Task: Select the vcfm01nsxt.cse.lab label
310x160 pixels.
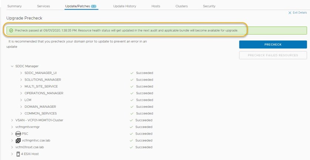Action: (30, 147)
